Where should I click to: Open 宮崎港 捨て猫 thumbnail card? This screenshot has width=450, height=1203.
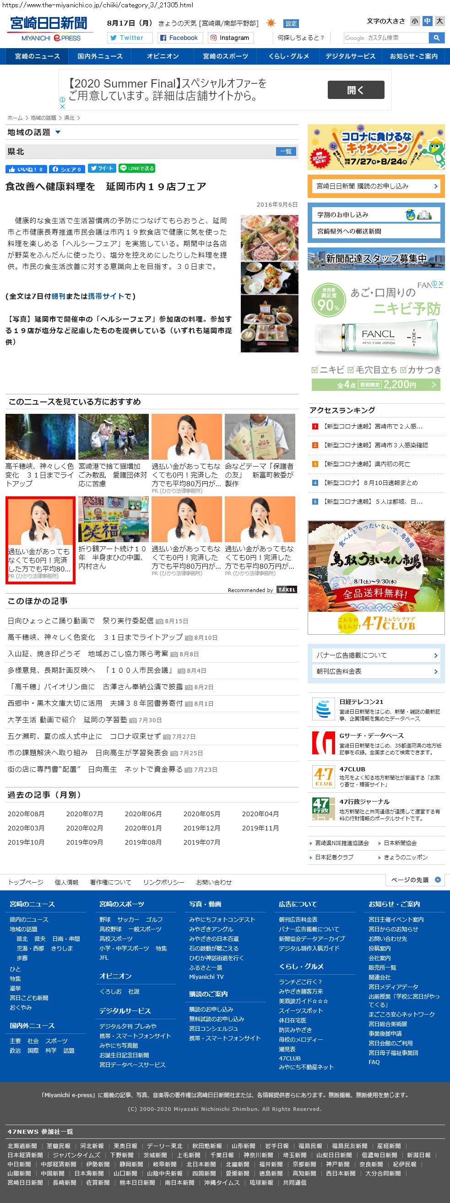pos(114,450)
